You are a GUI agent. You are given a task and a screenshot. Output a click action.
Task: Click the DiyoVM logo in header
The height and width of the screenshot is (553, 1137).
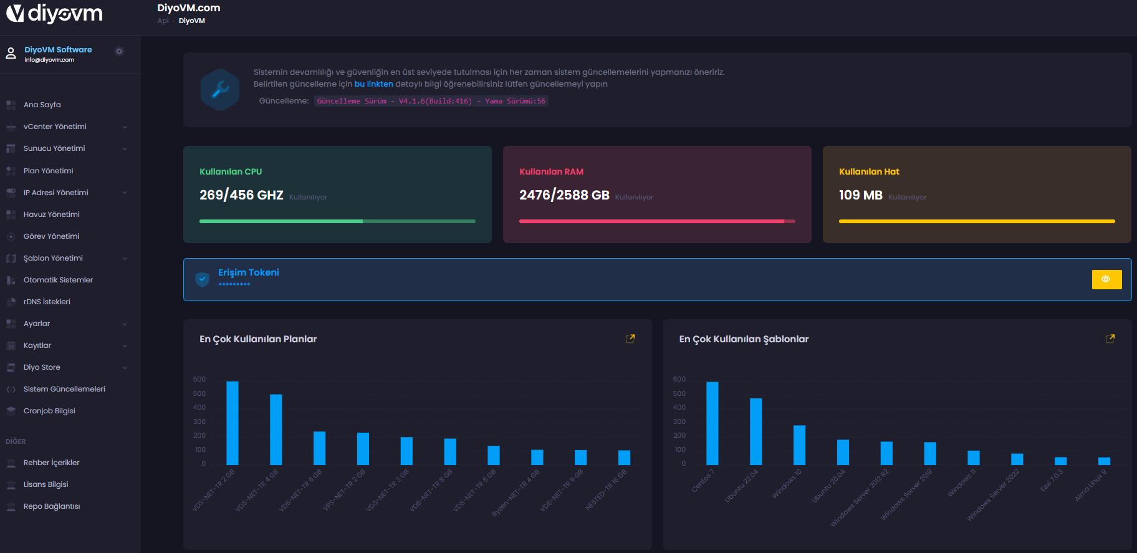click(54, 13)
